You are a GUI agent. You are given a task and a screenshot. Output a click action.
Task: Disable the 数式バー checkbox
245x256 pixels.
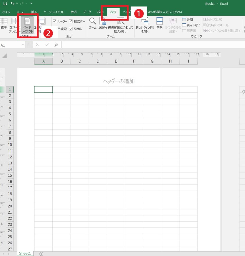tap(71, 21)
